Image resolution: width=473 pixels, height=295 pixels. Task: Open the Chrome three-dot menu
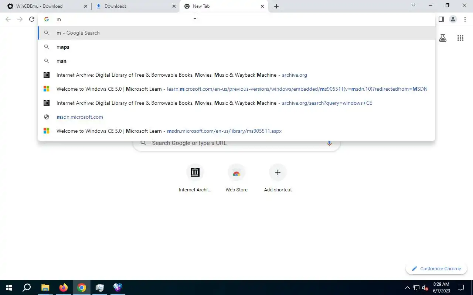[x=465, y=19]
